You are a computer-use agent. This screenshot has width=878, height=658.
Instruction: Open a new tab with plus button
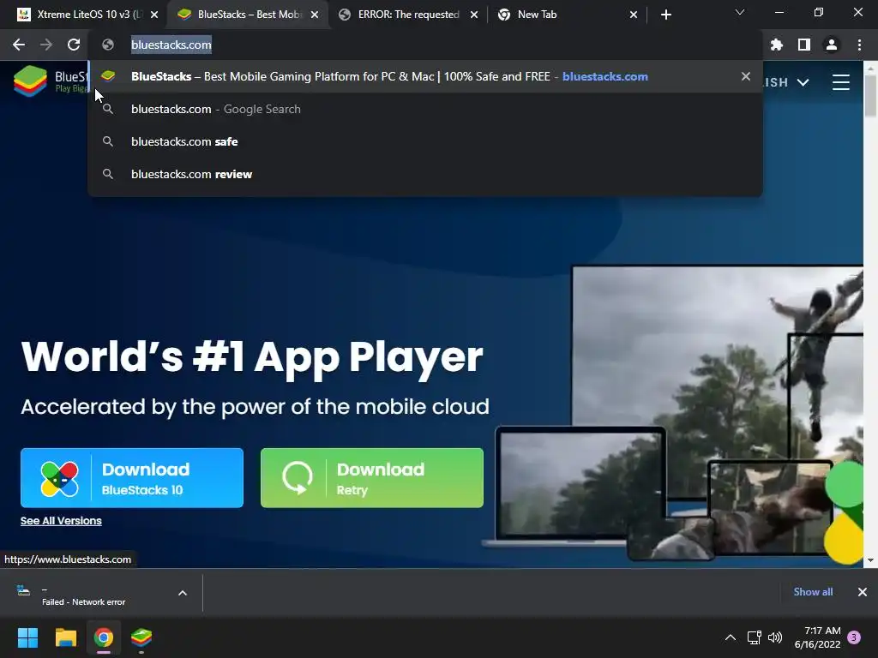pos(665,15)
